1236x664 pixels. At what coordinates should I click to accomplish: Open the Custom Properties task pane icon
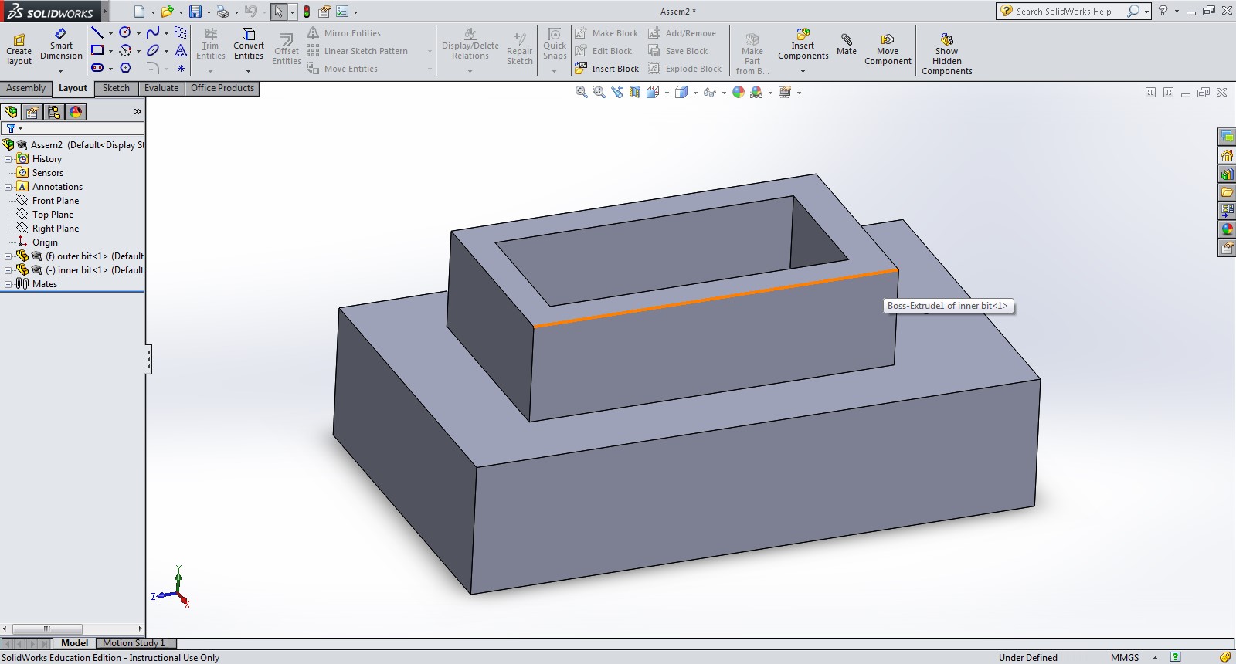tap(1227, 248)
